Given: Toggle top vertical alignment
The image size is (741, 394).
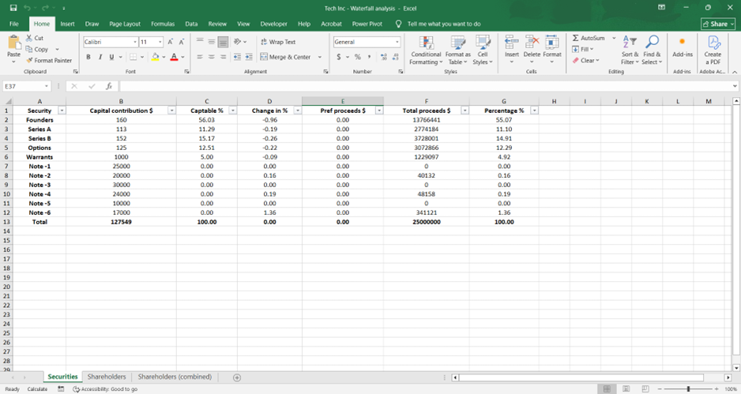Looking at the screenshot, I should [200, 42].
